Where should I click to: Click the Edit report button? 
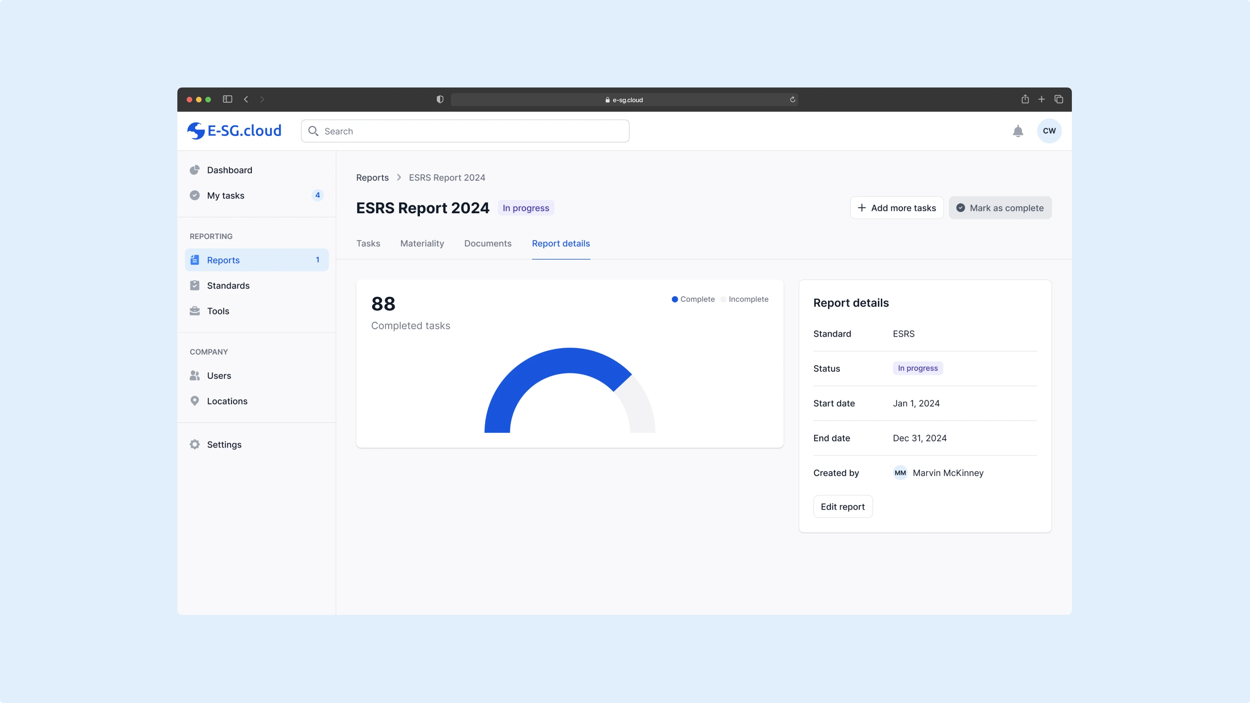pyautogui.click(x=843, y=507)
